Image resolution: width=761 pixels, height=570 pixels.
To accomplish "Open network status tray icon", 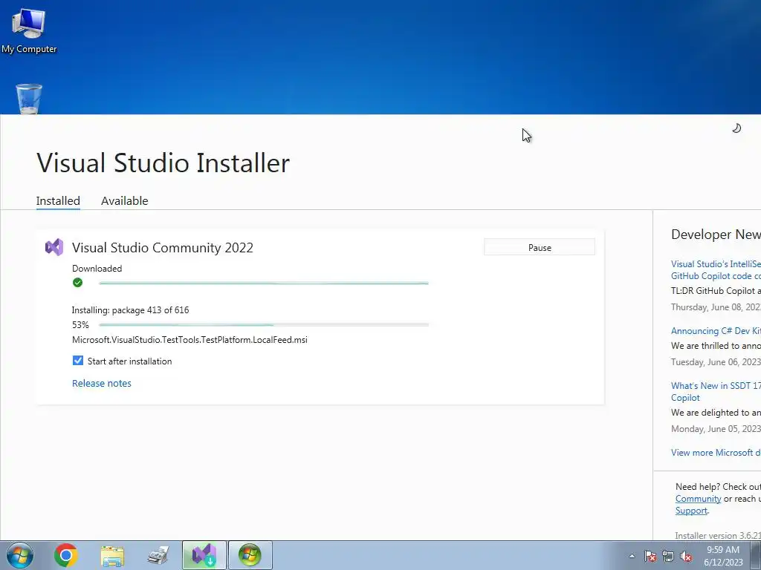I will pyautogui.click(x=668, y=556).
